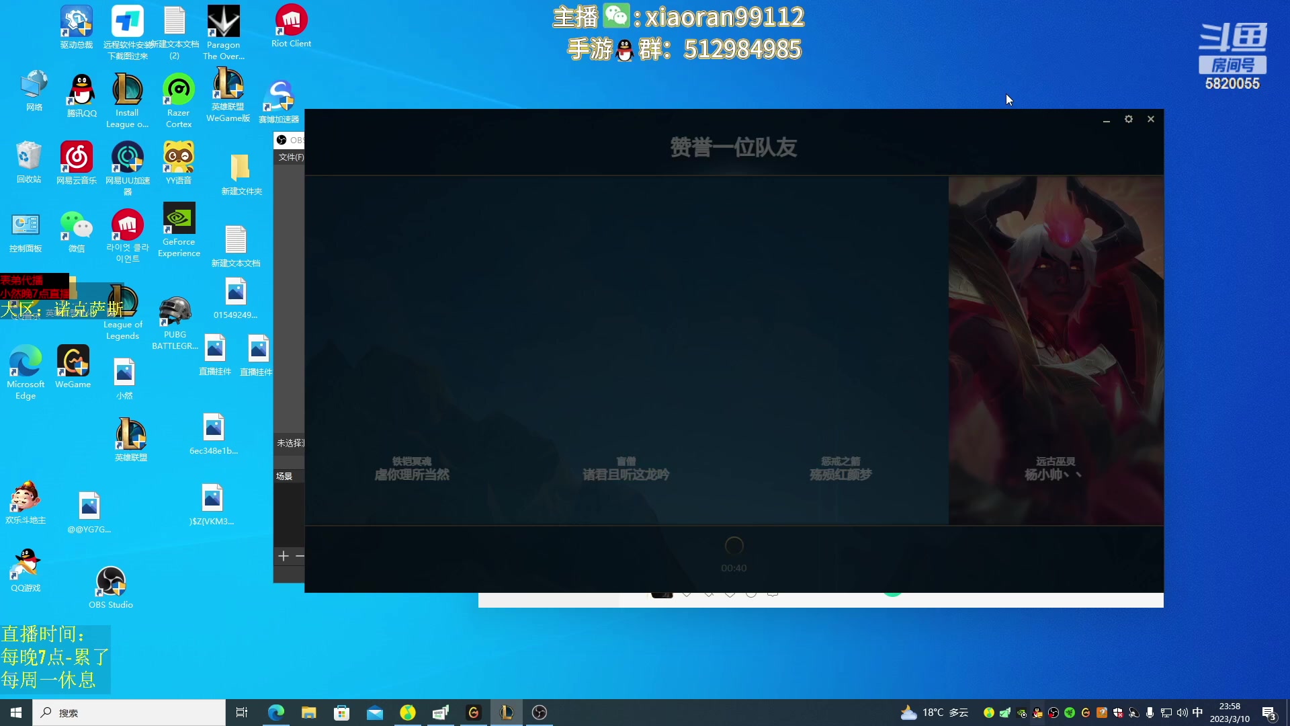Launch 微信 WeChat from the desktop
The height and width of the screenshot is (726, 1290).
tap(77, 231)
